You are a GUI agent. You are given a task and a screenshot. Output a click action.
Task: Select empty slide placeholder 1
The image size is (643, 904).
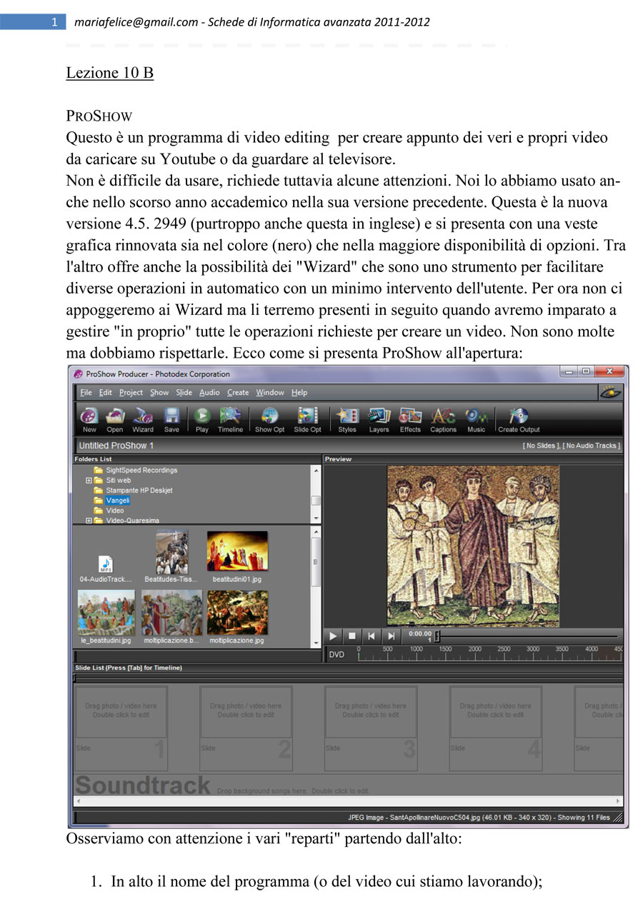click(121, 728)
